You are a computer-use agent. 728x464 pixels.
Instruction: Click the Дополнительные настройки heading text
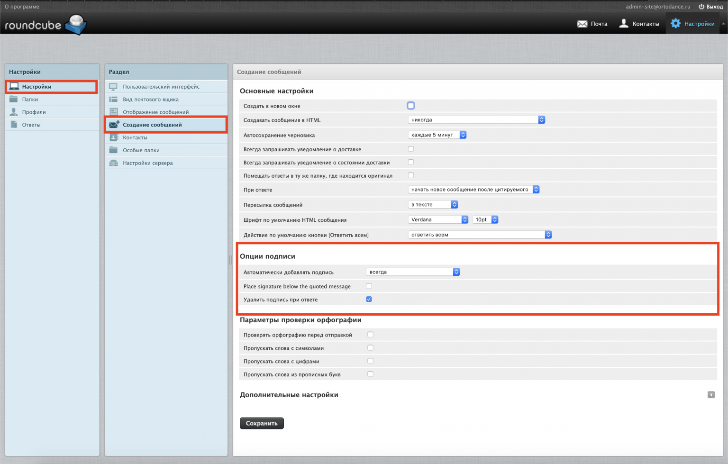point(289,395)
